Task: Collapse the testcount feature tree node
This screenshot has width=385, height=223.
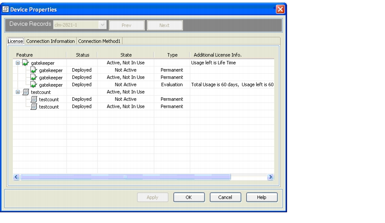Action: point(18,92)
